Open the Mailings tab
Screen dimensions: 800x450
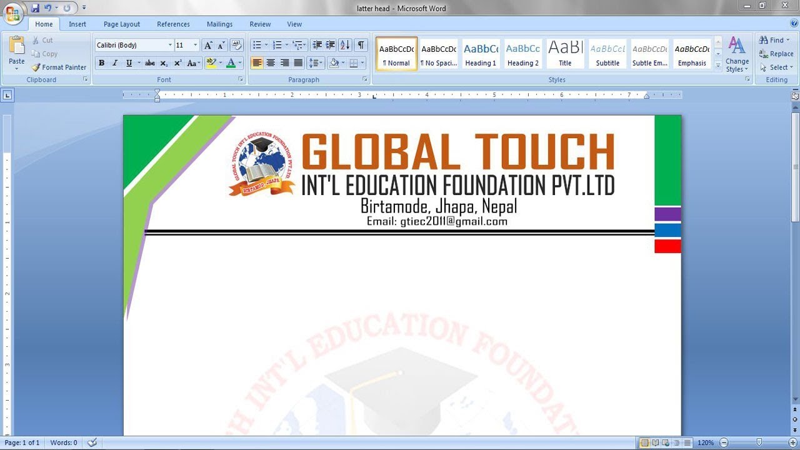click(x=220, y=24)
